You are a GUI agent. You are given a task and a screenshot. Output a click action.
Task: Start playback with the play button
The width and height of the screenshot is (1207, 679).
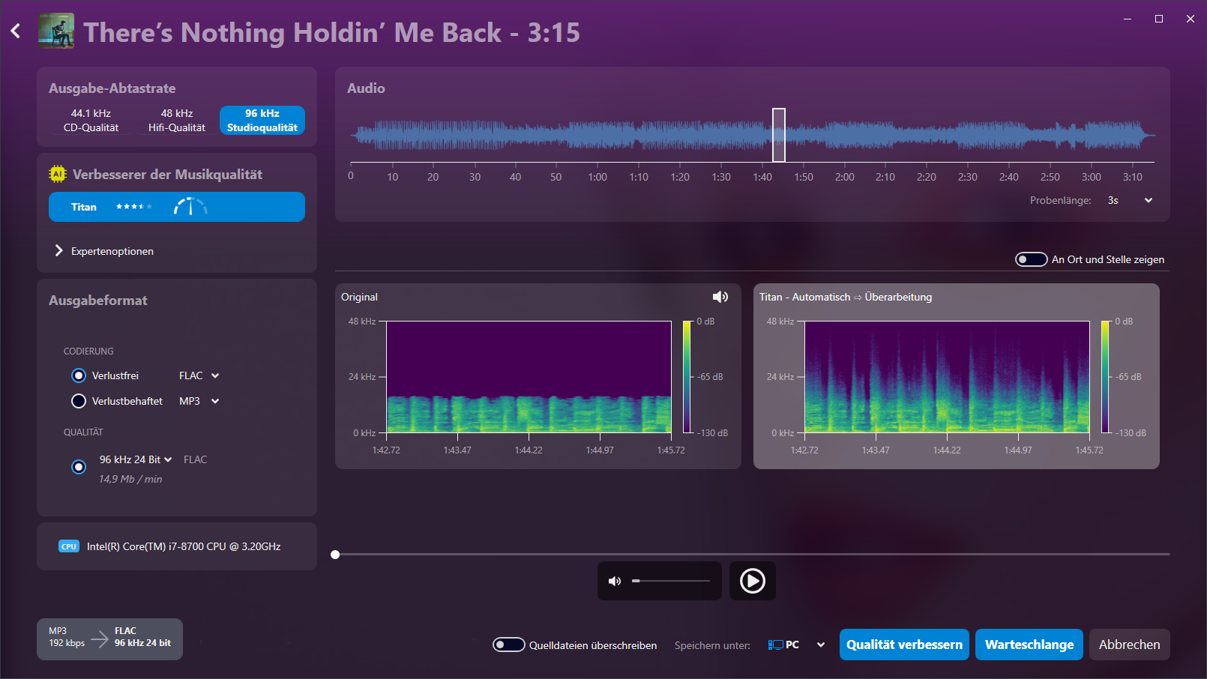click(753, 581)
